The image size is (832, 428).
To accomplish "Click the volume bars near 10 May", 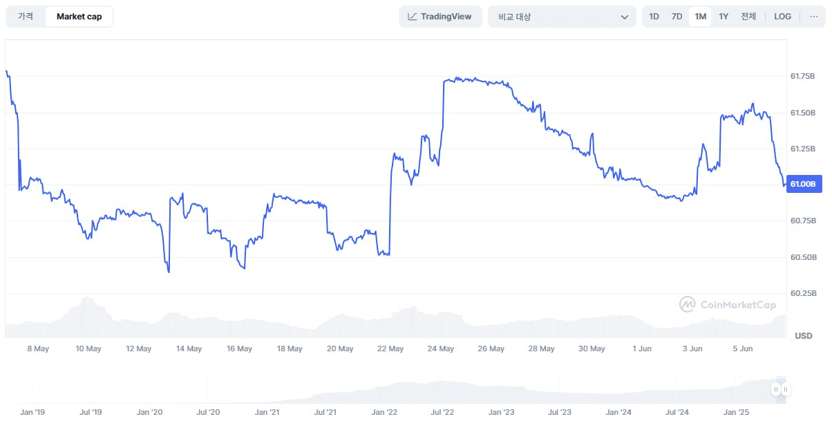I will (x=88, y=318).
